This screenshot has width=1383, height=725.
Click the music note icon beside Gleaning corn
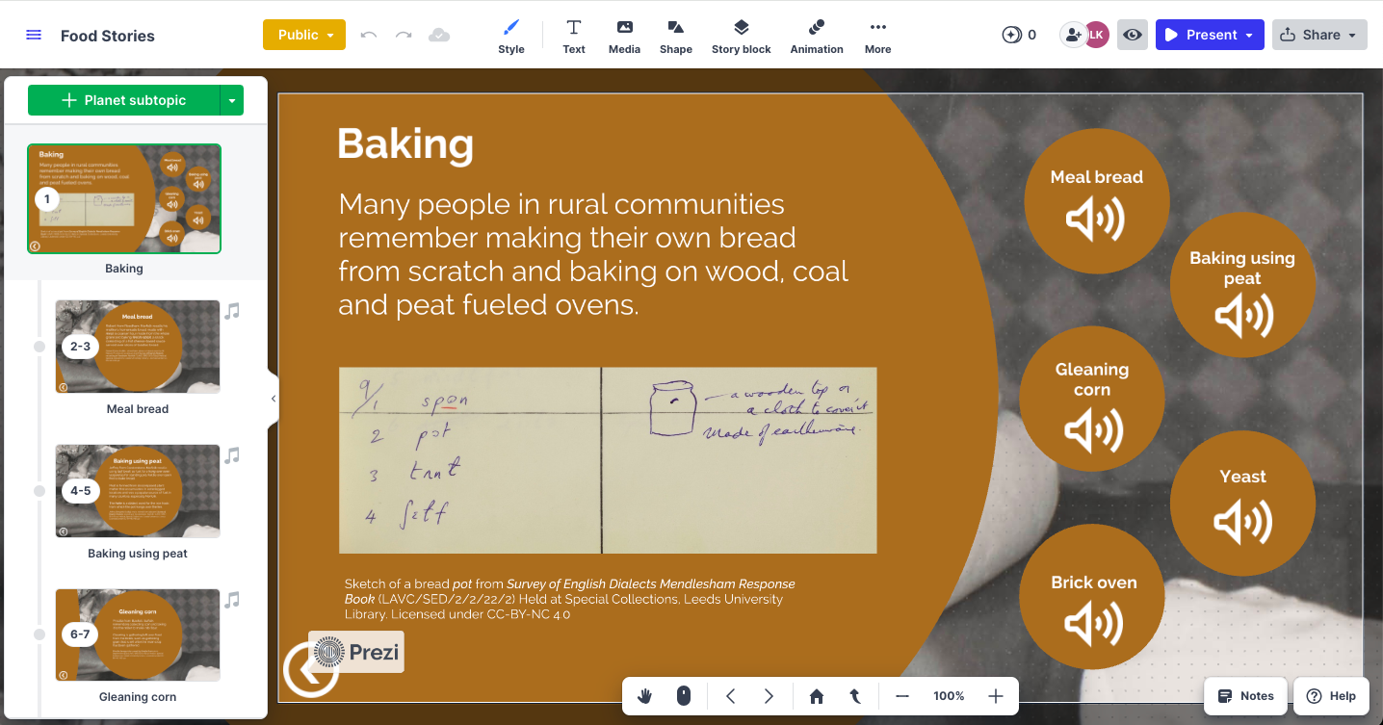tap(232, 600)
